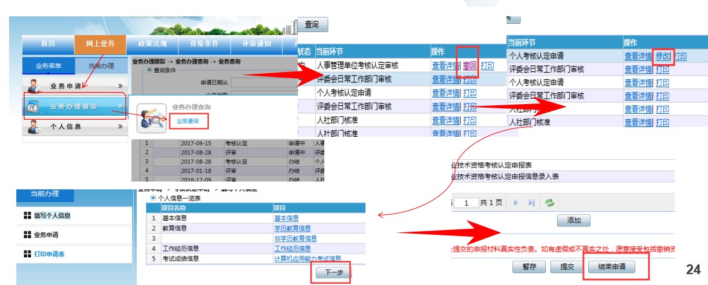Click the 个人信息 person icon in sidebar
708x285 pixels.
tap(34, 126)
